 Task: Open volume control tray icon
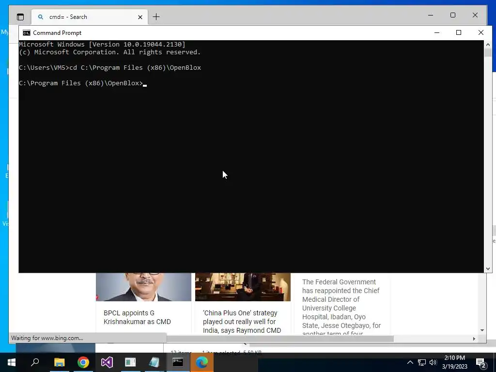point(433,362)
